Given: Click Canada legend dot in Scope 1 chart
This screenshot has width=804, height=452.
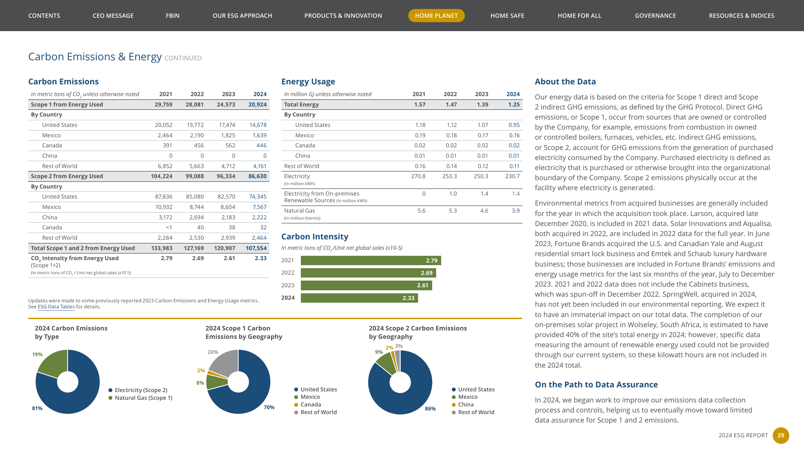Looking at the screenshot, I should pos(296,404).
